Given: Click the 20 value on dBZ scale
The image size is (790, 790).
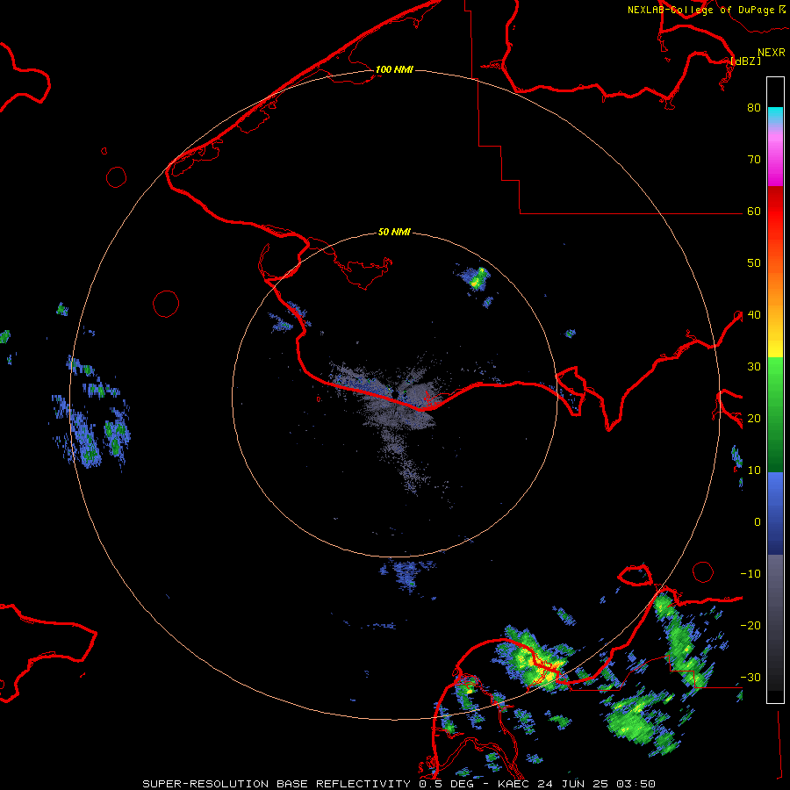Looking at the screenshot, I should coord(754,418).
